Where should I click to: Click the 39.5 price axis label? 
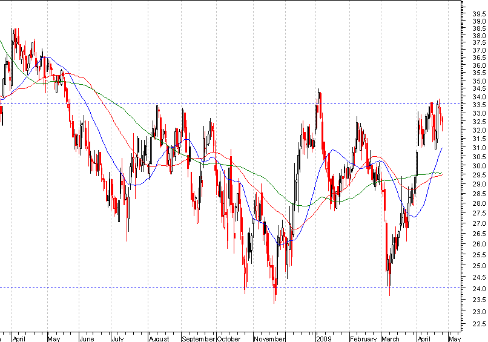click(479, 14)
